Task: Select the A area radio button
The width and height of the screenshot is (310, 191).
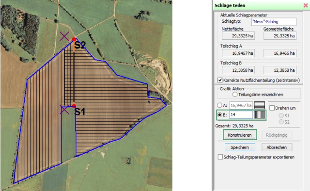Action: click(x=219, y=105)
